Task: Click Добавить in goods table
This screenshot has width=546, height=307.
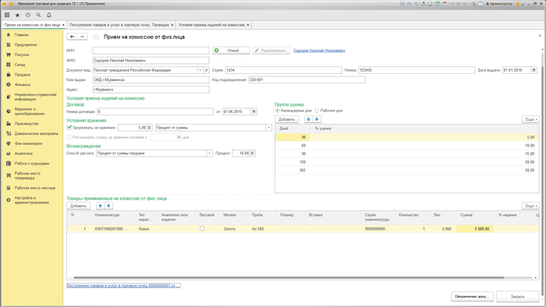Action: [78, 206]
